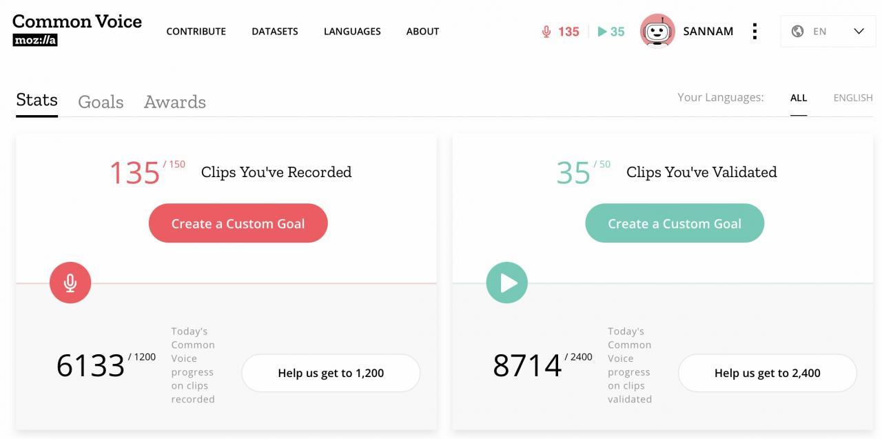Screen dimensions: 882x439
Task: Click the Your Languages label
Action: pyautogui.click(x=721, y=97)
